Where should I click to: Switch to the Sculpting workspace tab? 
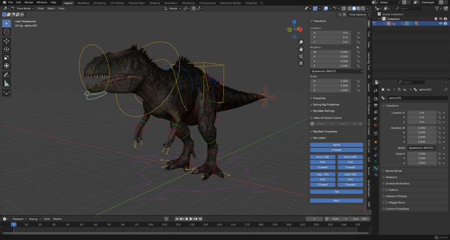[99, 3]
